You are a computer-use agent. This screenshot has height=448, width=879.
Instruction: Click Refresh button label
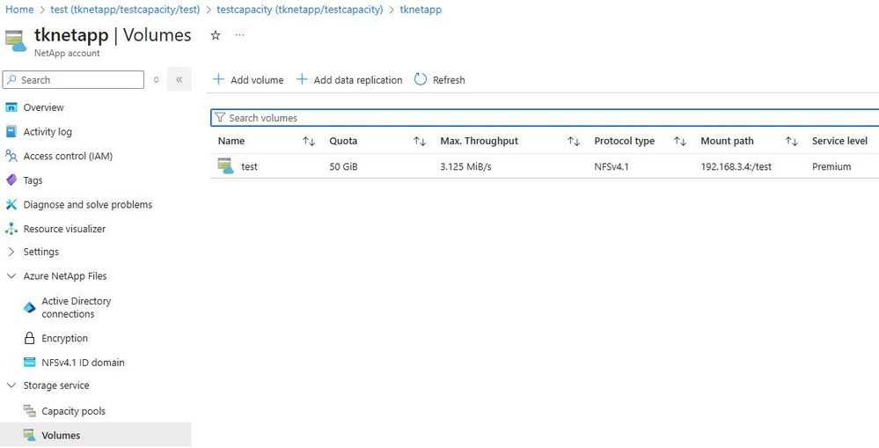coord(449,79)
